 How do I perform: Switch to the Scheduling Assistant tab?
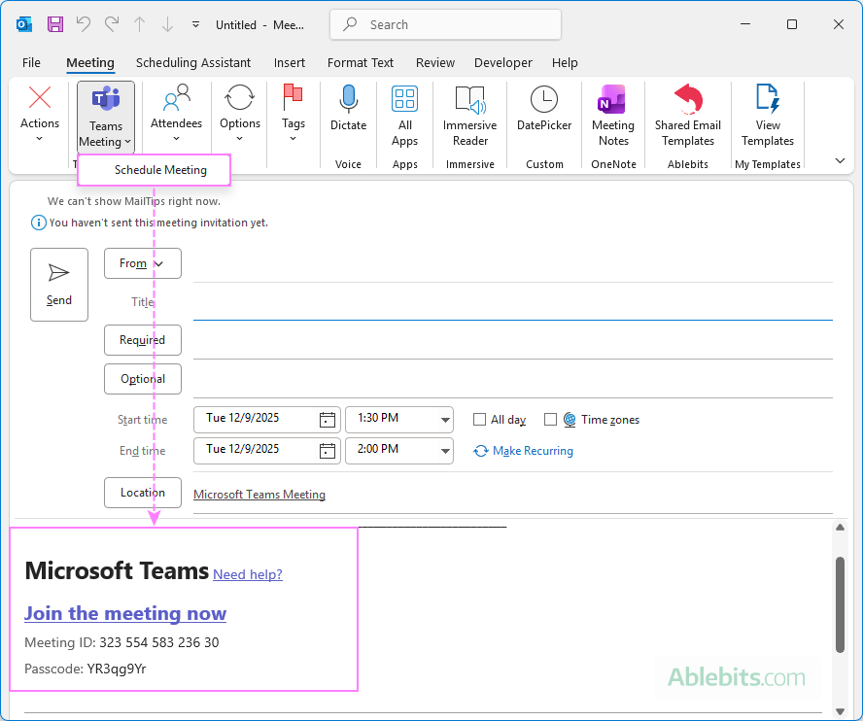click(x=193, y=62)
